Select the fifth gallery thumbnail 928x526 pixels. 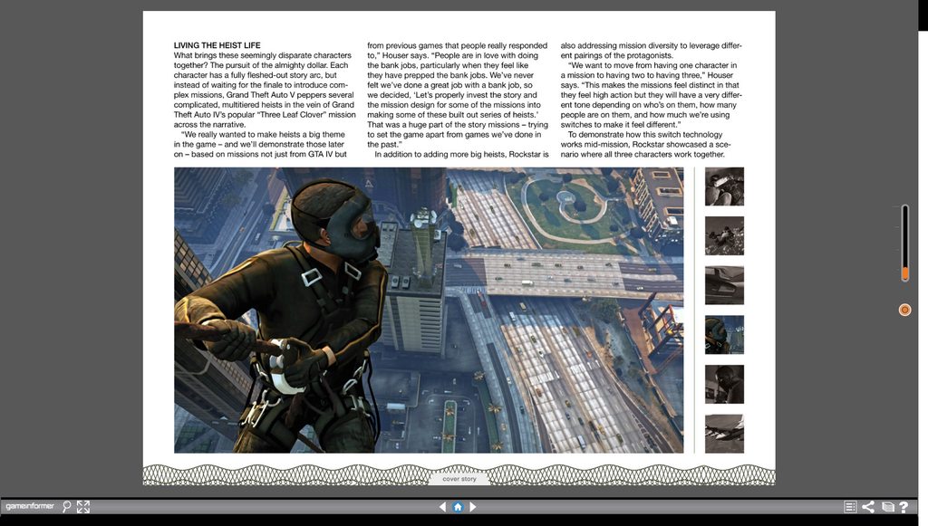[724, 384]
